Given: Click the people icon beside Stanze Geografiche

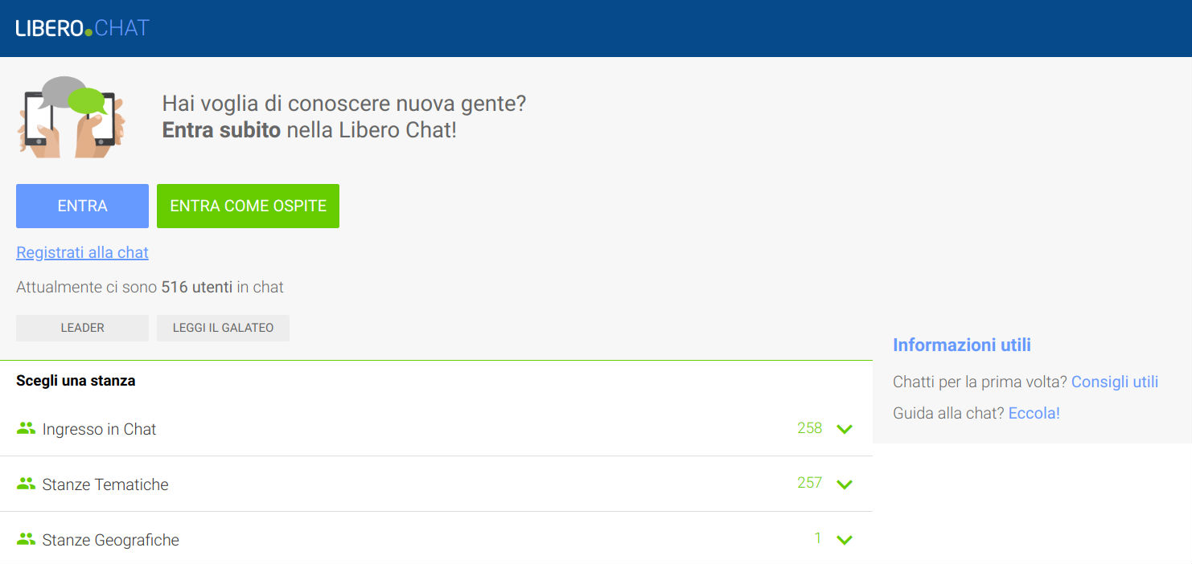Looking at the screenshot, I should 26,539.
